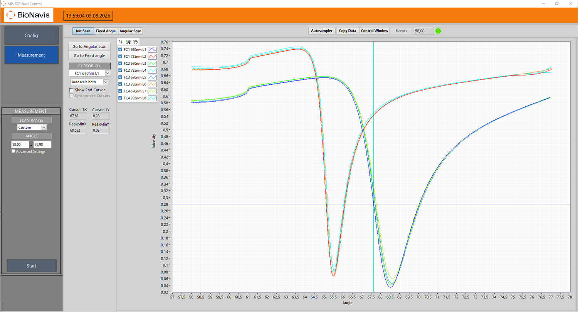
Task: Start the measurement with the Start button
Action: click(x=32, y=266)
